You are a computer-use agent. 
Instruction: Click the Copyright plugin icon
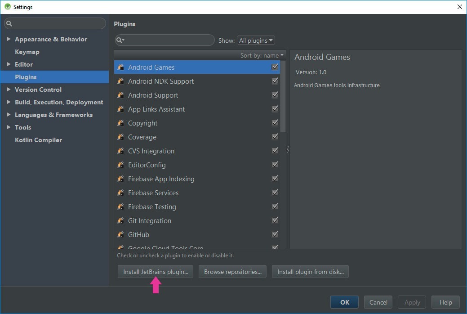click(x=120, y=123)
